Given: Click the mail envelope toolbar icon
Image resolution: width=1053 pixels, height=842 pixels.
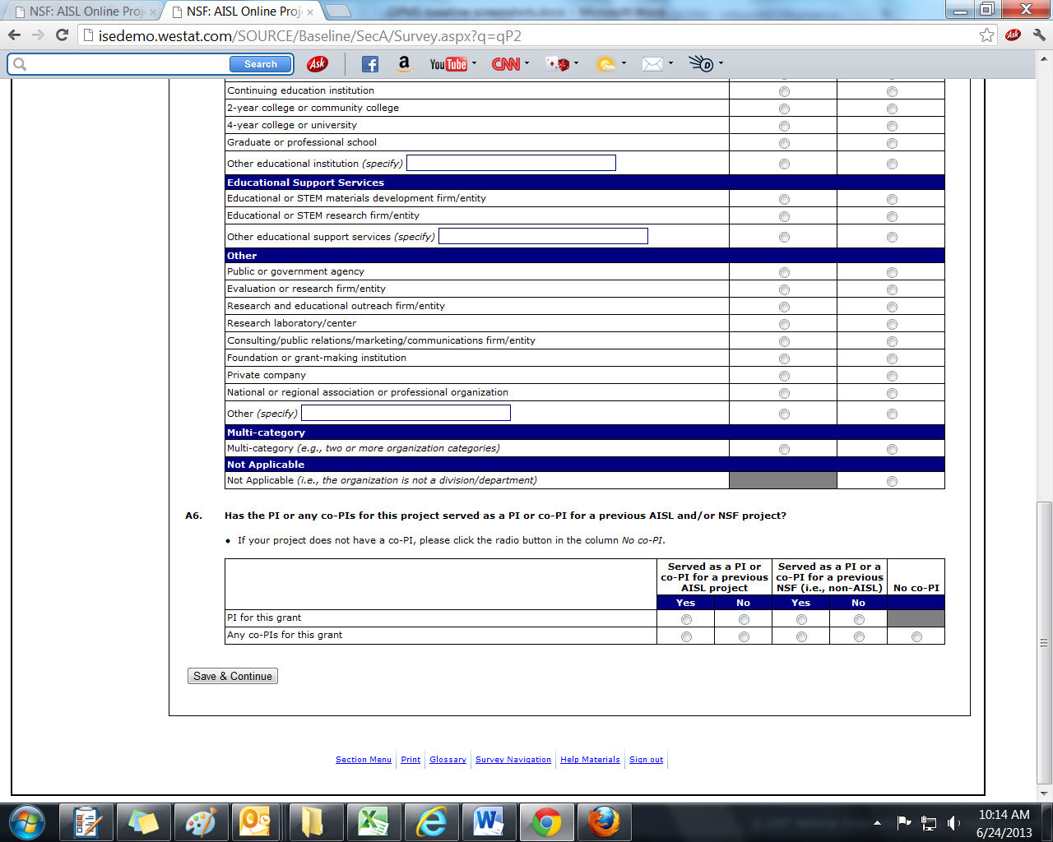Looking at the screenshot, I should (652, 64).
